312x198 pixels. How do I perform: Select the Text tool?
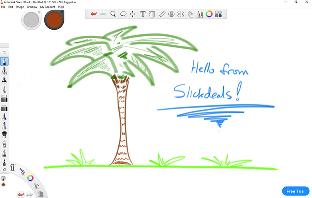click(x=143, y=14)
